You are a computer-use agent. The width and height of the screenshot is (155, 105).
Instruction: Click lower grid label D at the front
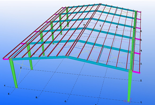coord(37,97)
